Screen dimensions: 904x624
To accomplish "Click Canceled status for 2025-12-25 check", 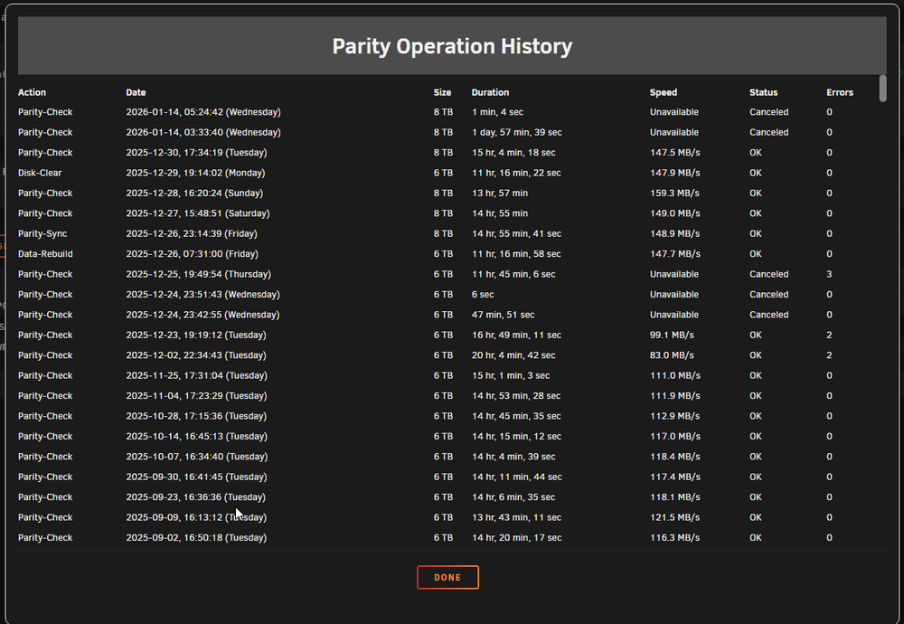I will point(769,274).
